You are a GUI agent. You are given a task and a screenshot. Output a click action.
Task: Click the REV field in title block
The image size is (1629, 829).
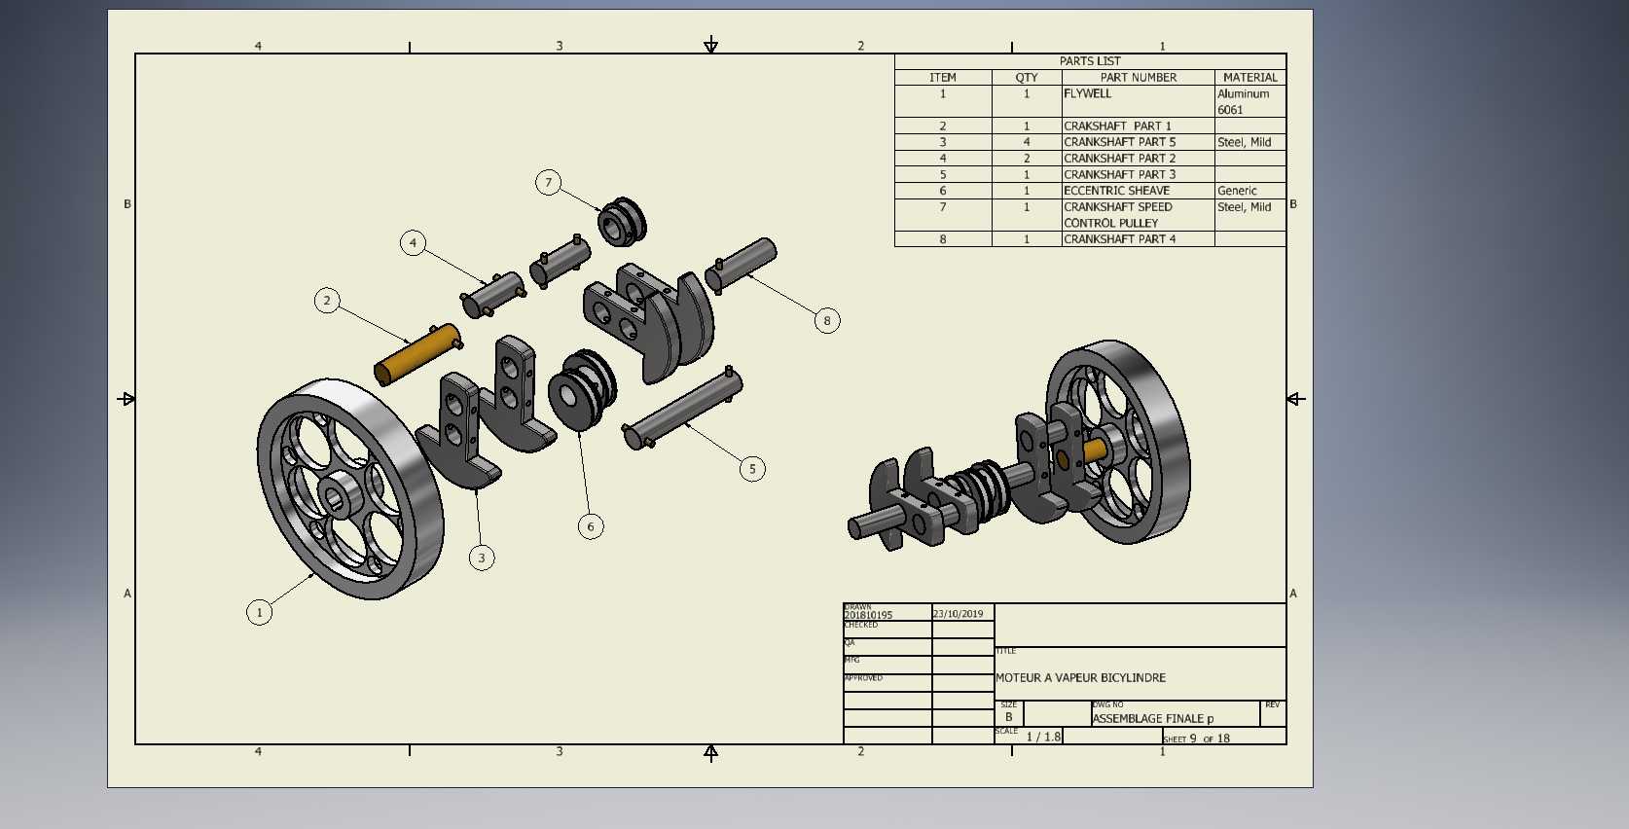1273,713
